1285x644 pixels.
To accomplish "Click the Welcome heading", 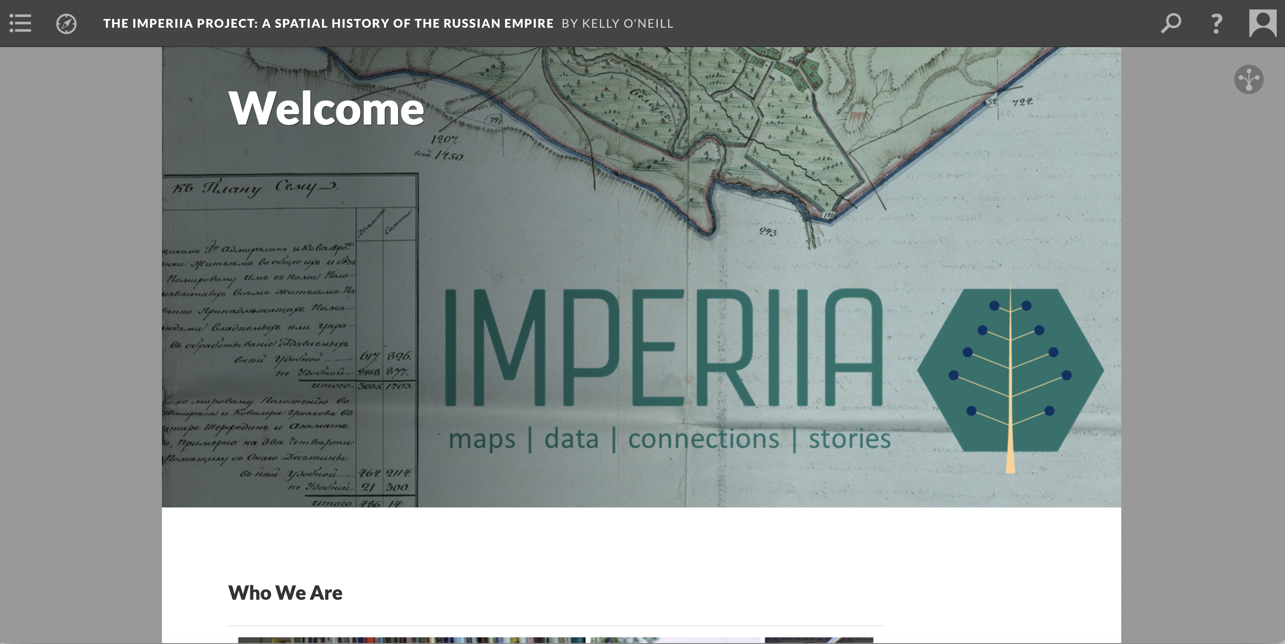I will (326, 108).
